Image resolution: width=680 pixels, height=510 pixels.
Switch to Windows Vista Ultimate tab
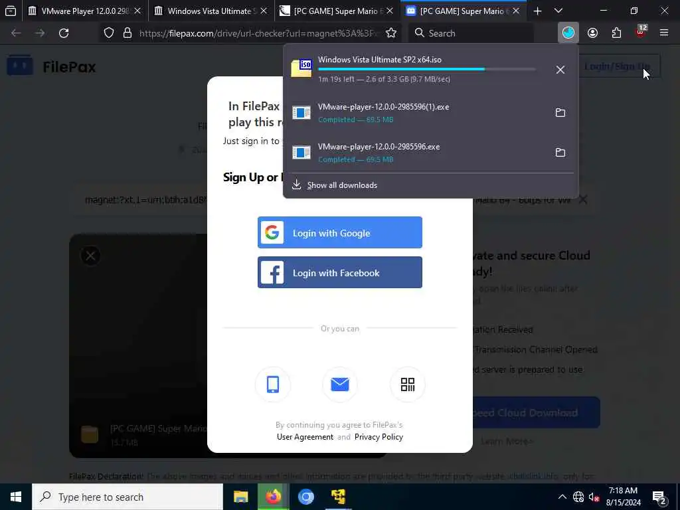point(211,11)
